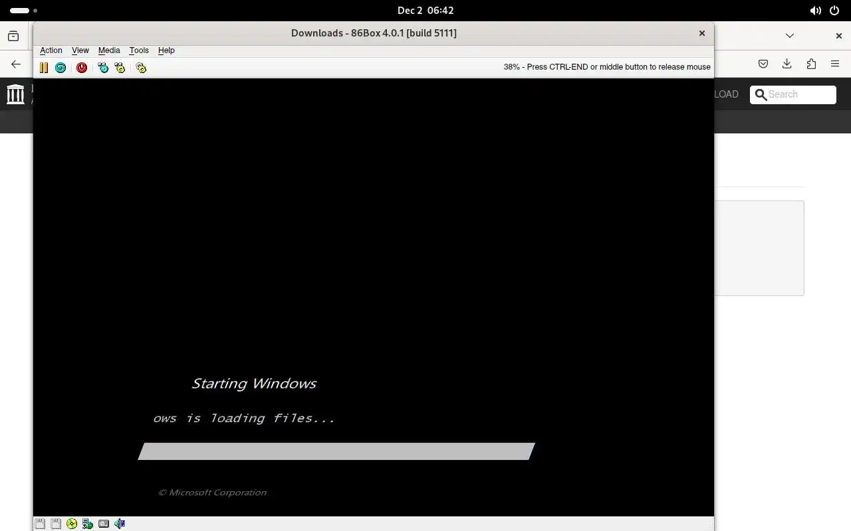This screenshot has height=531, width=851.
Task: Close the Firefox browser window
Action: (839, 36)
